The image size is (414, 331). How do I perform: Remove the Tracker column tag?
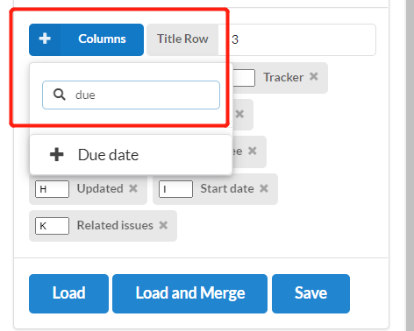point(314,77)
